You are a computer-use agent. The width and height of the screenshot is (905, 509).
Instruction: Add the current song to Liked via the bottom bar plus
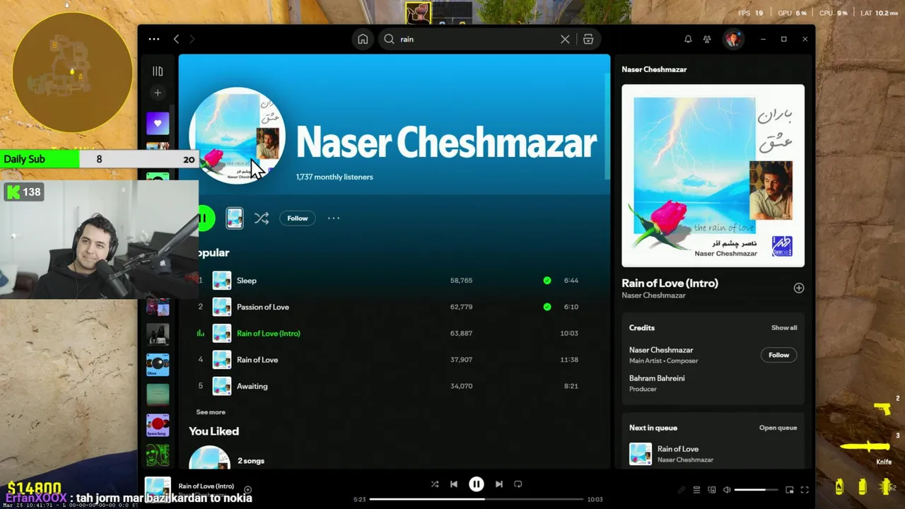247,489
